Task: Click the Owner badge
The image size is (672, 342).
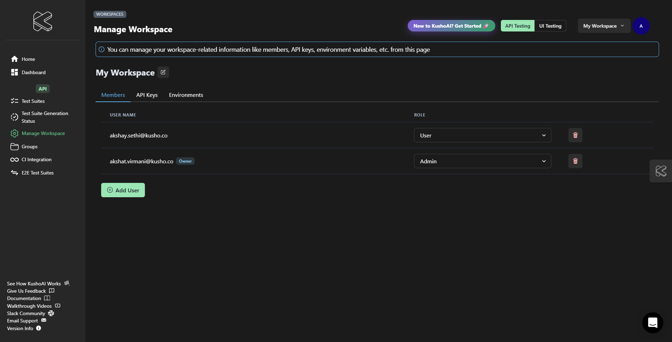Action: click(x=185, y=161)
